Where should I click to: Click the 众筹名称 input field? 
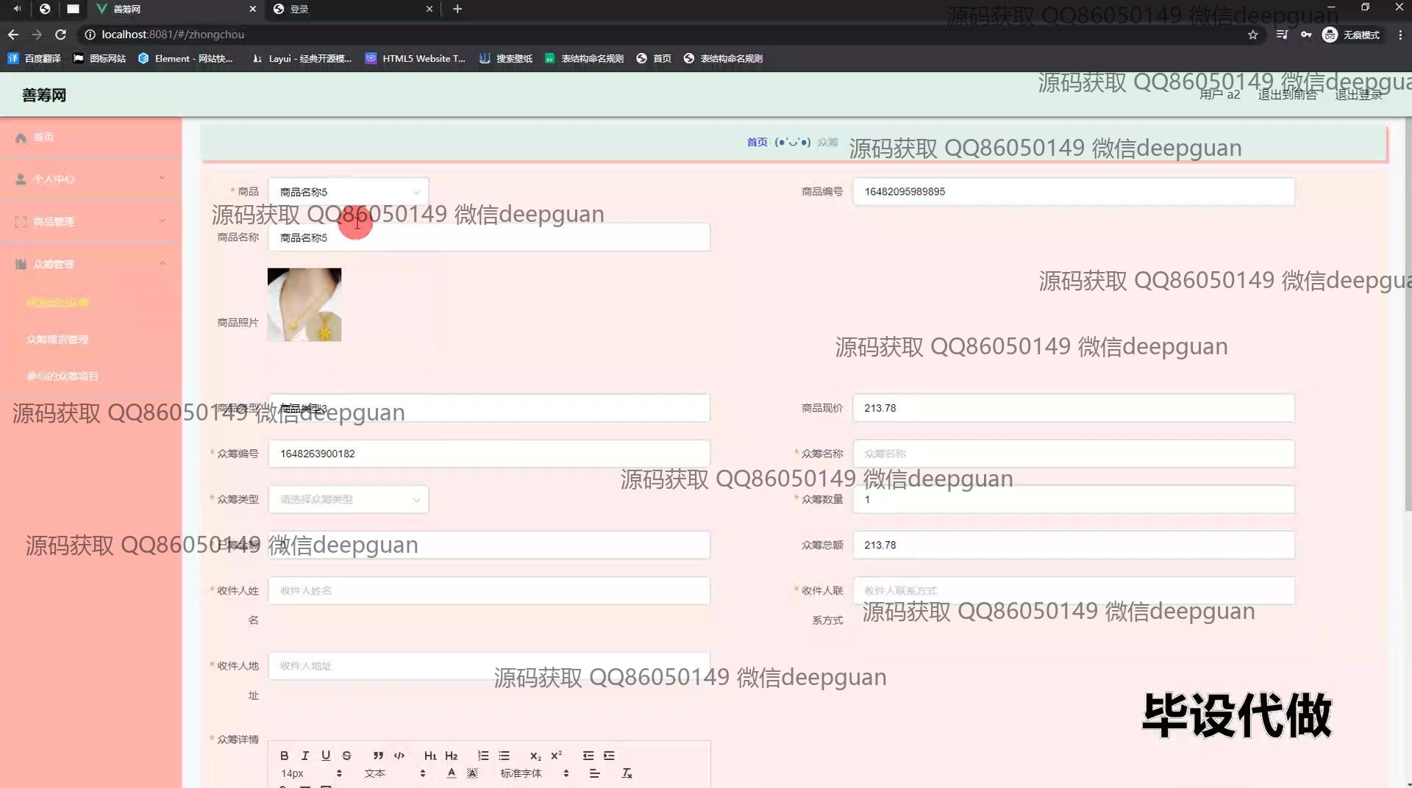[1074, 454]
